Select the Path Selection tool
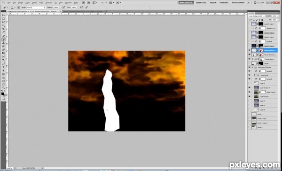 pos(3,70)
